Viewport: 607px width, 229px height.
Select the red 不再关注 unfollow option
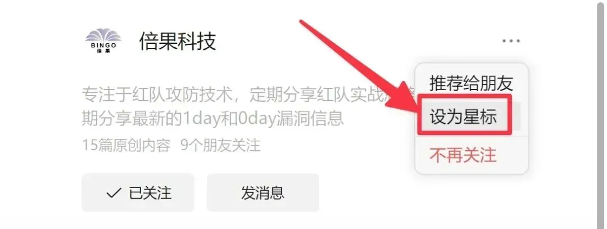pyautogui.click(x=463, y=155)
